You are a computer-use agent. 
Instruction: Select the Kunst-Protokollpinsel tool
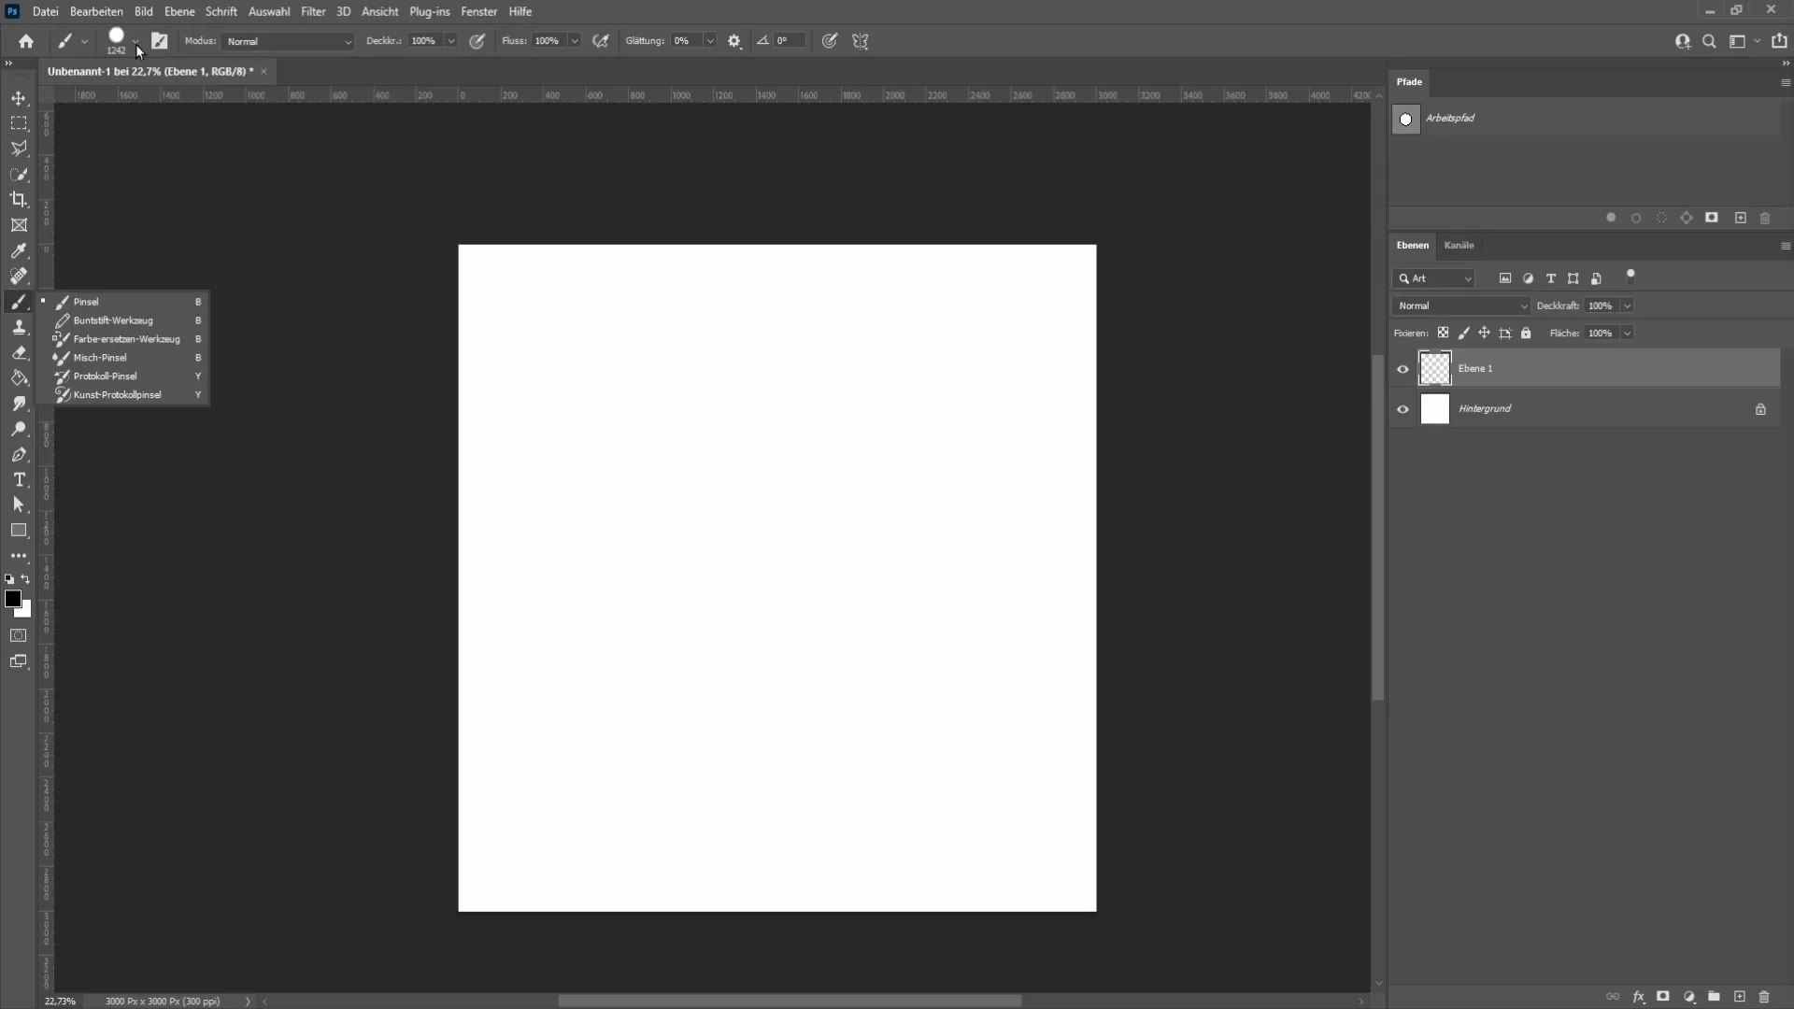click(117, 393)
